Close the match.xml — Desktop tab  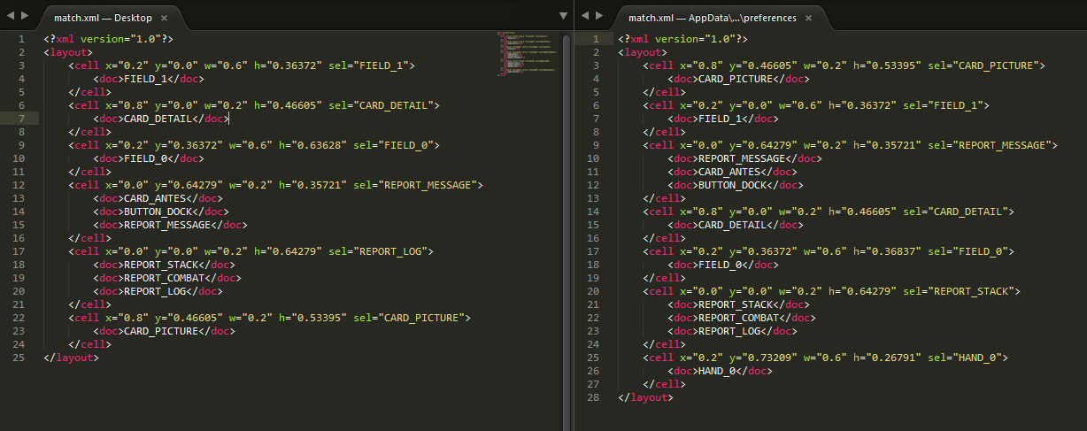[164, 18]
